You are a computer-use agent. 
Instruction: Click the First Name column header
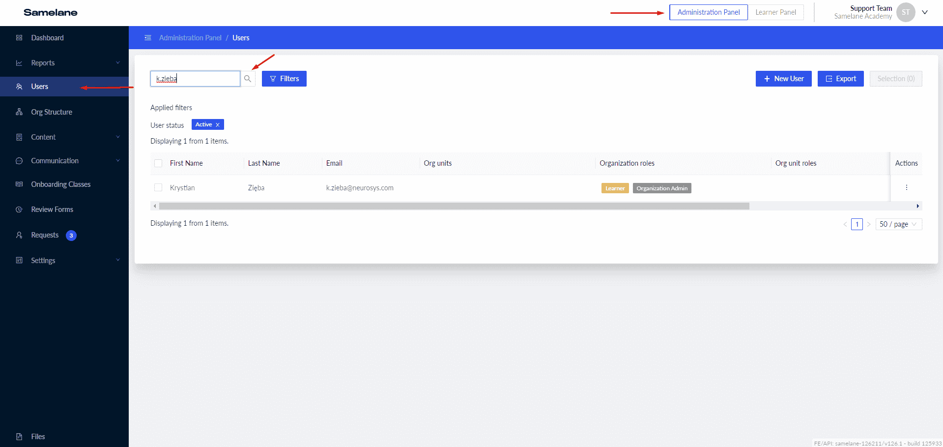186,163
